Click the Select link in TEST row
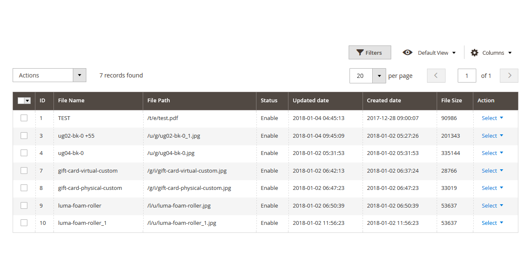This screenshot has height=256, width=531. tap(489, 118)
